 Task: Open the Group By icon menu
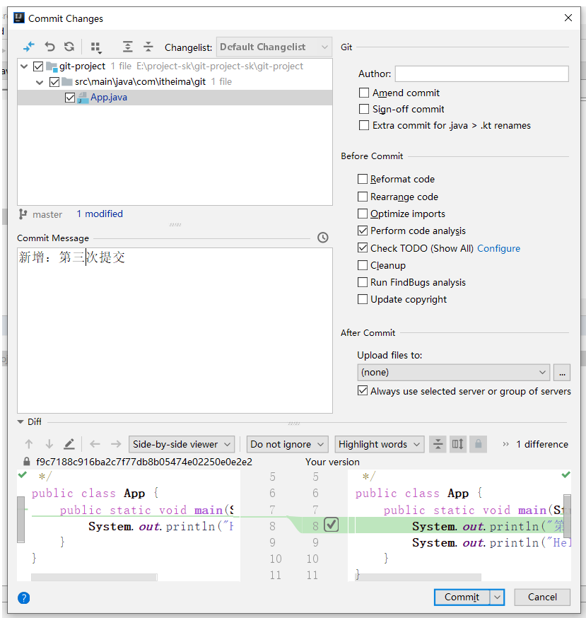(x=95, y=47)
